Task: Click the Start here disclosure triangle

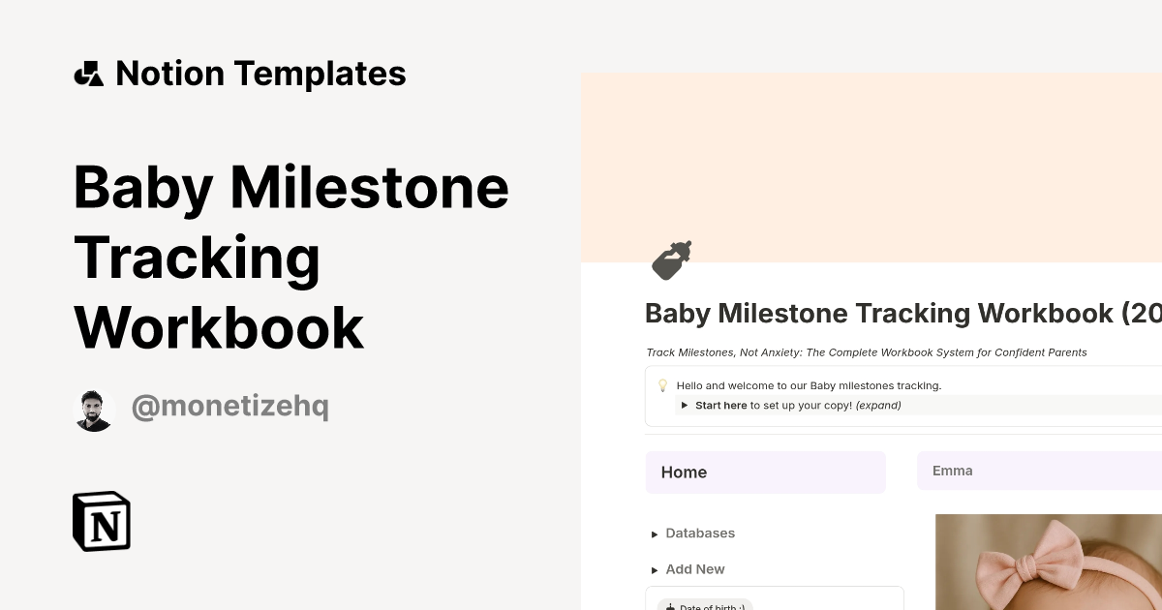Action: tap(685, 405)
